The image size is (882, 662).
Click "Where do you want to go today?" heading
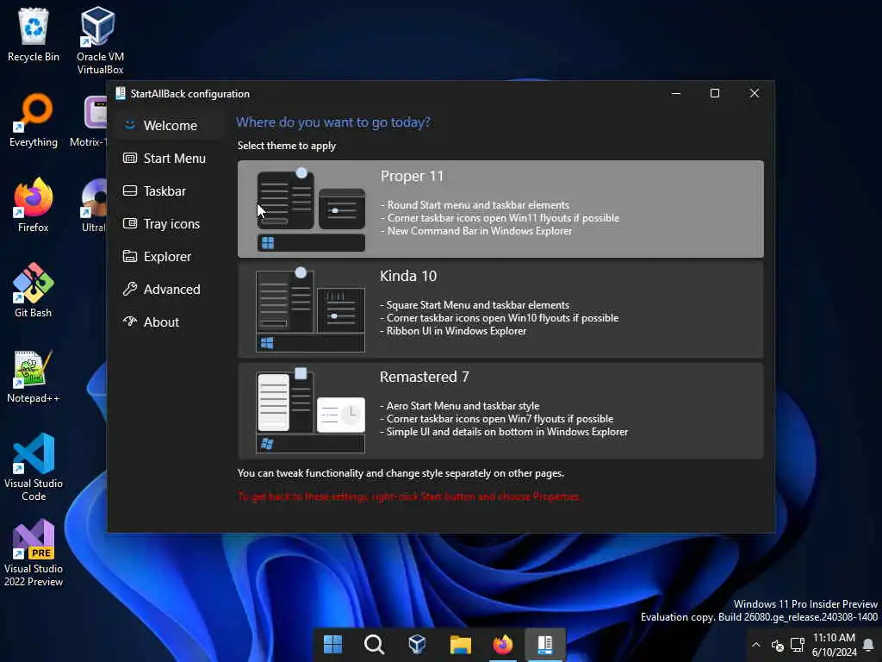(x=333, y=122)
